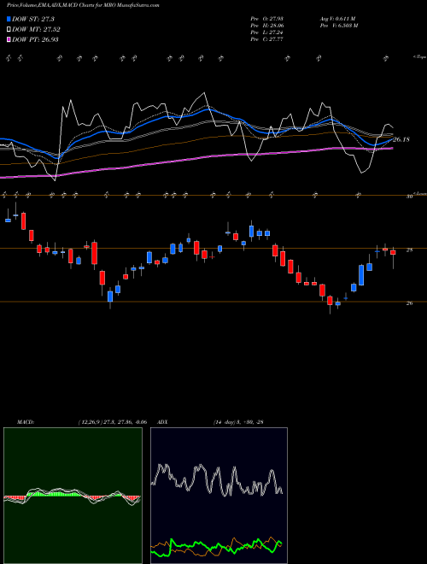The height and width of the screenshot is (564, 427).
Task: Click the 'MACD:' panel heading
Action: (x=25, y=422)
